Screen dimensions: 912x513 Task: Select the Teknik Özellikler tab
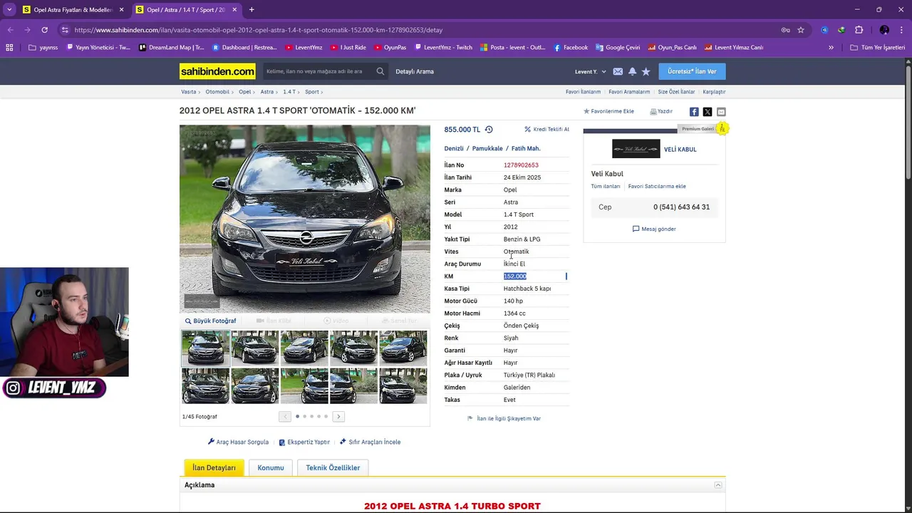(333, 467)
